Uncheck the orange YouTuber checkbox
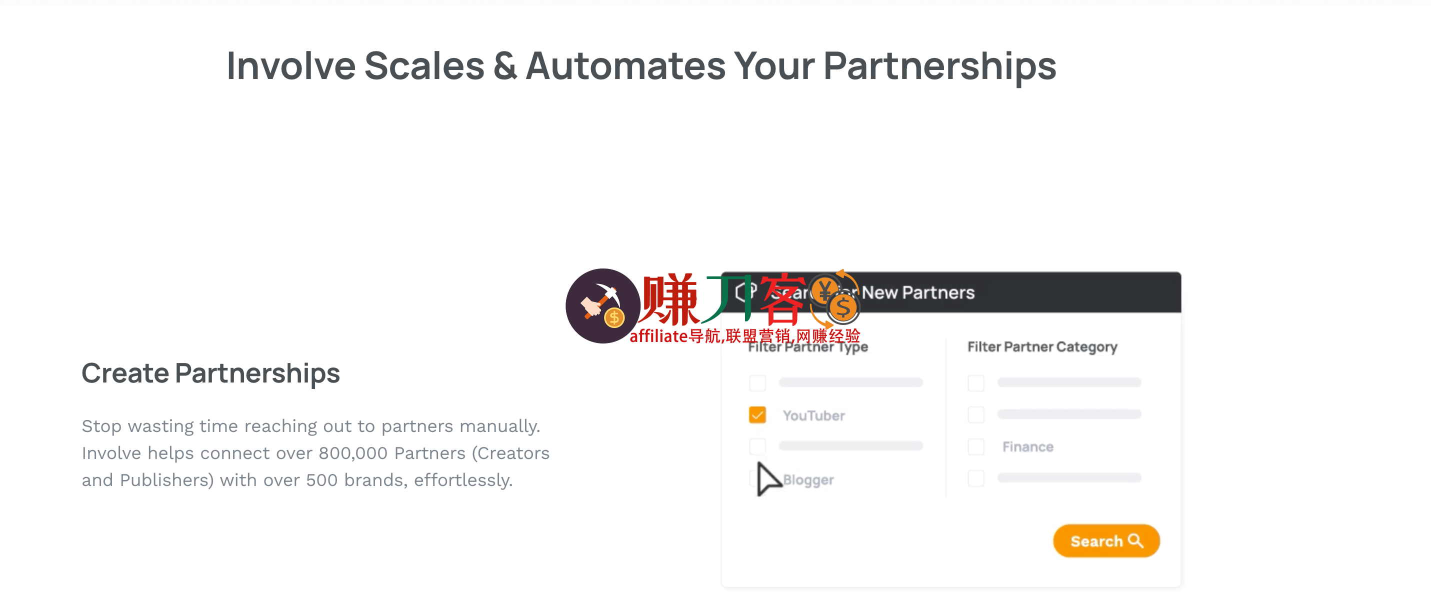Image resolution: width=1431 pixels, height=612 pixels. [x=757, y=415]
